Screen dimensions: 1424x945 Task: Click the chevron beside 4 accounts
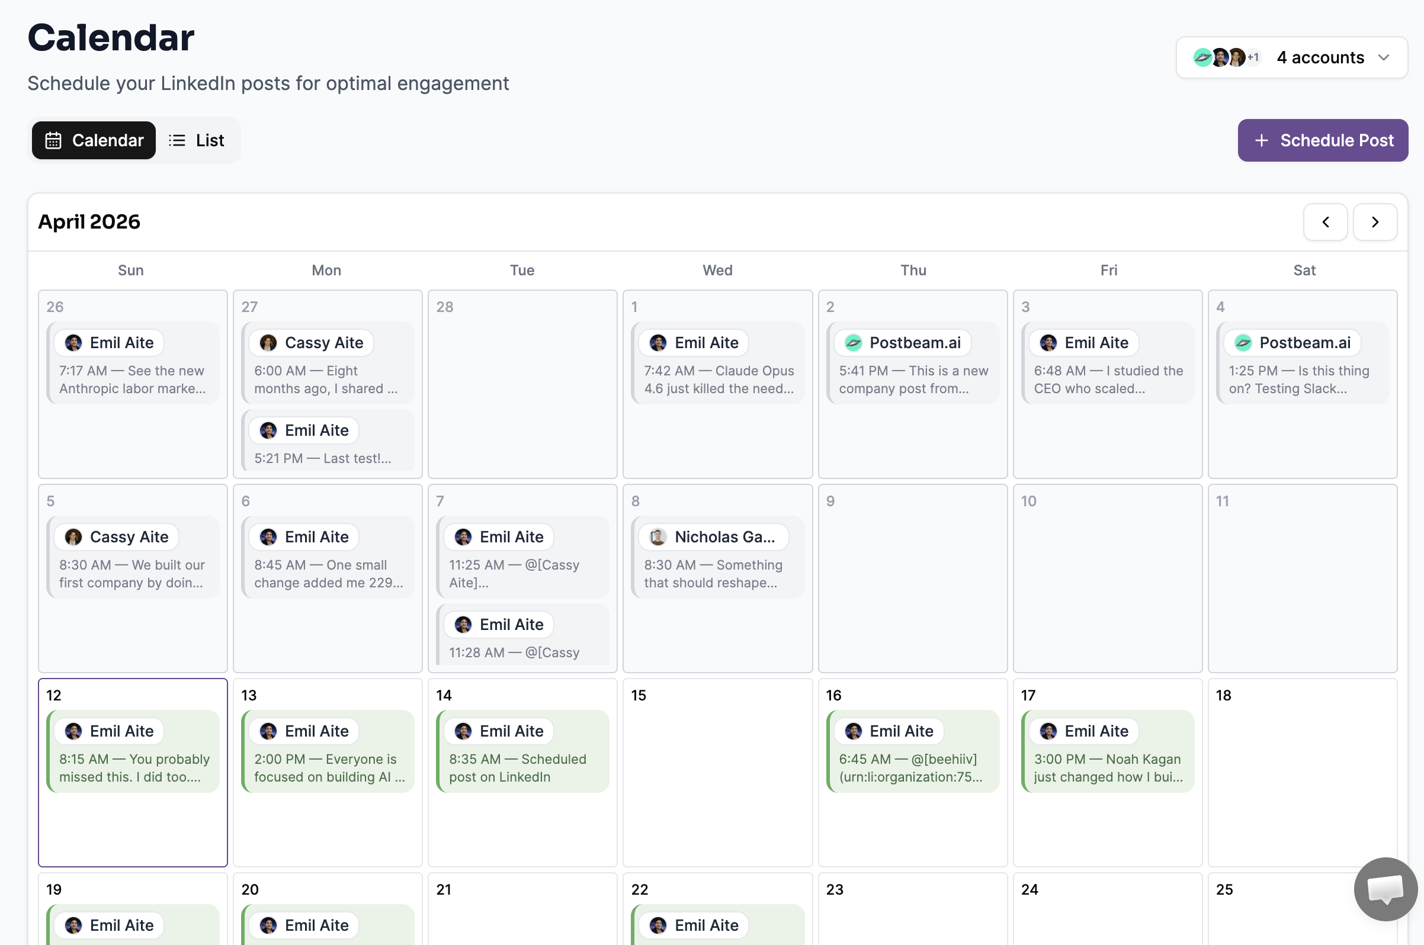pos(1384,57)
